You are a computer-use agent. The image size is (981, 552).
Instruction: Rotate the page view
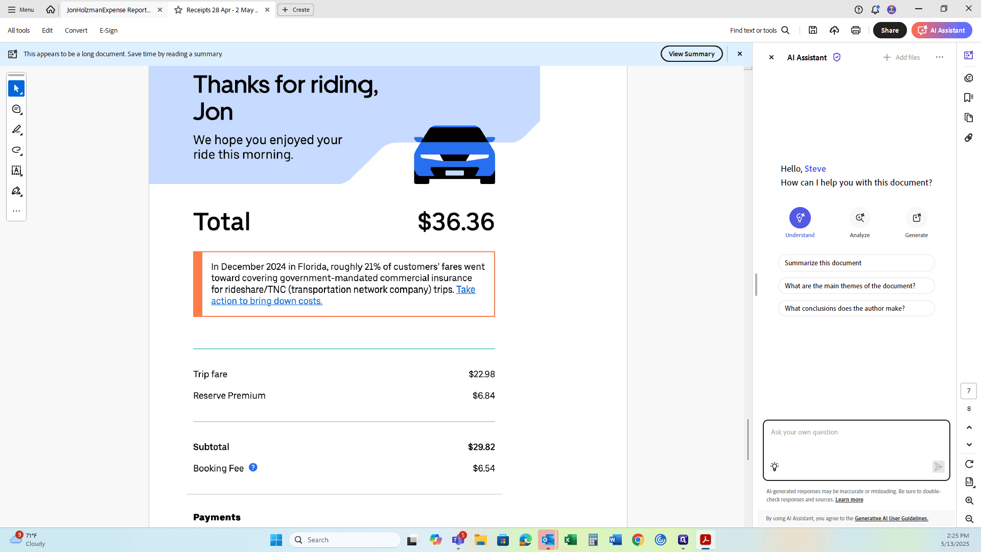coord(969,464)
